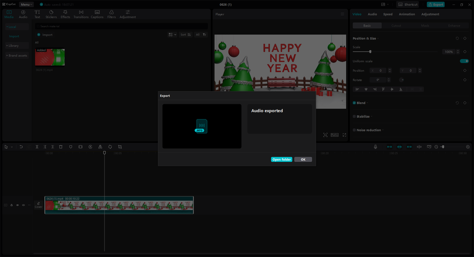This screenshot has height=257, width=474.
Task: Click the Export button in title bar
Action: (x=435, y=4)
